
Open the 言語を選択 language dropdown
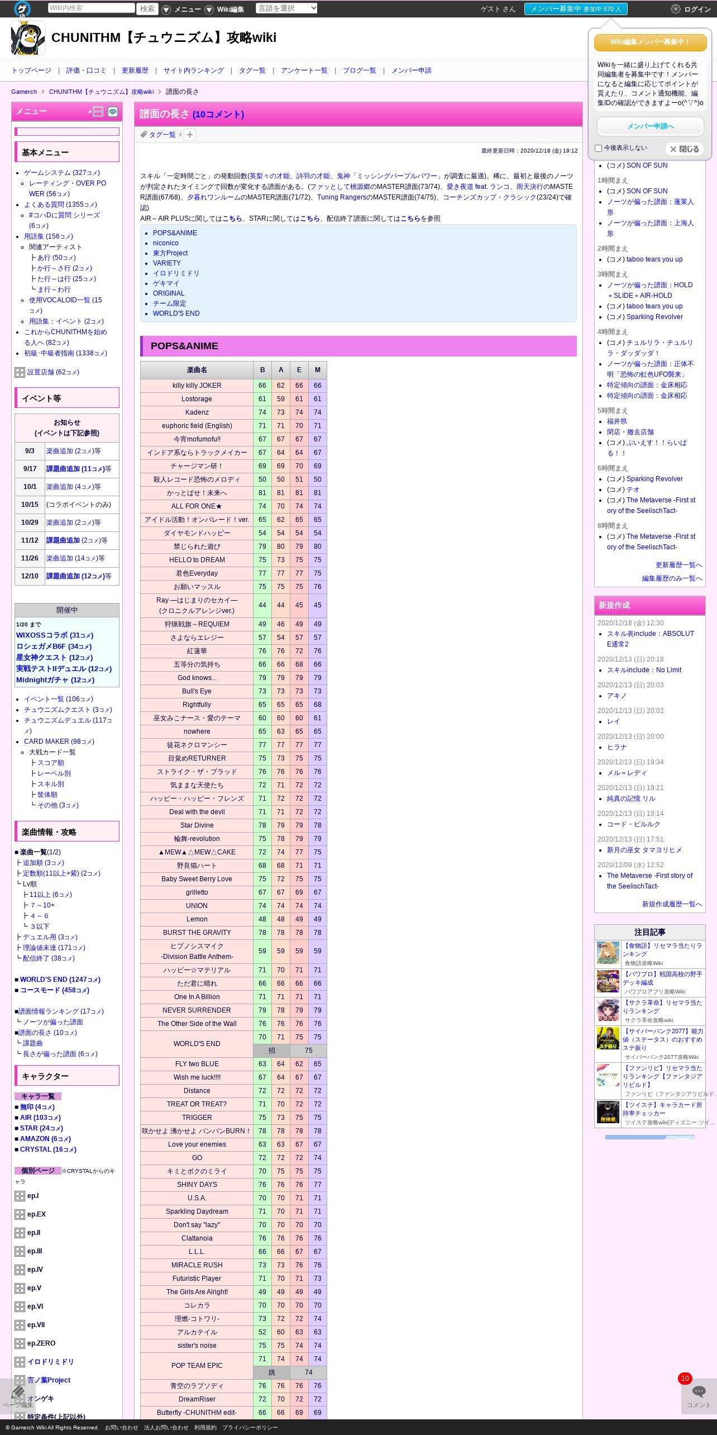point(286,8)
